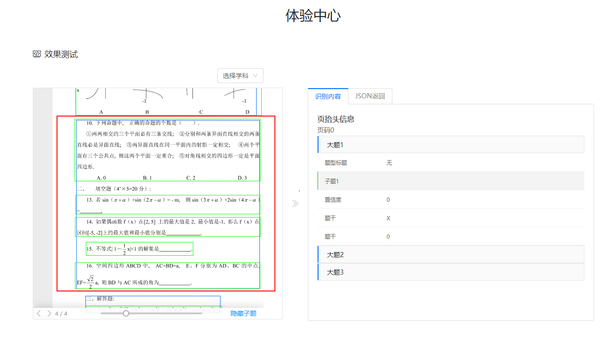Click the 三、解答题 heading in document

tap(100, 299)
